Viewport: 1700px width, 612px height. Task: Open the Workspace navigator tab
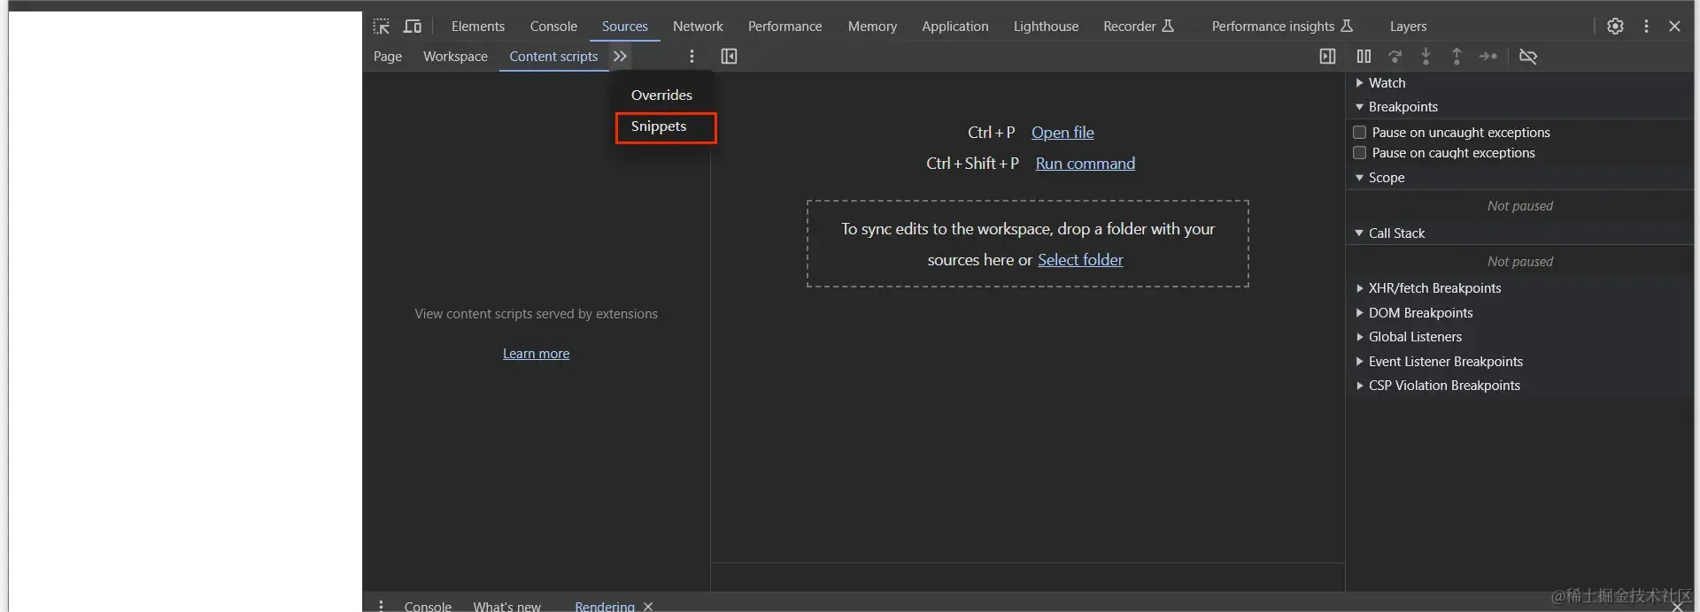point(455,57)
